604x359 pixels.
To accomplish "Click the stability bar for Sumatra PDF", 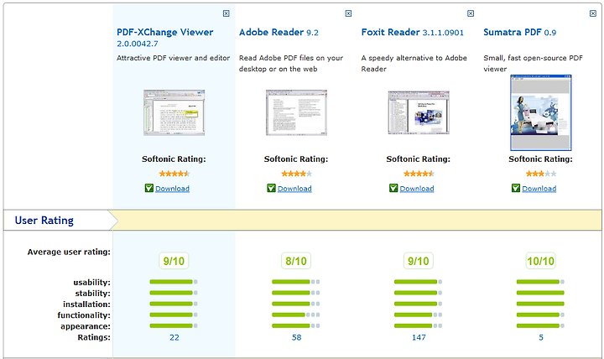I will coord(540,293).
